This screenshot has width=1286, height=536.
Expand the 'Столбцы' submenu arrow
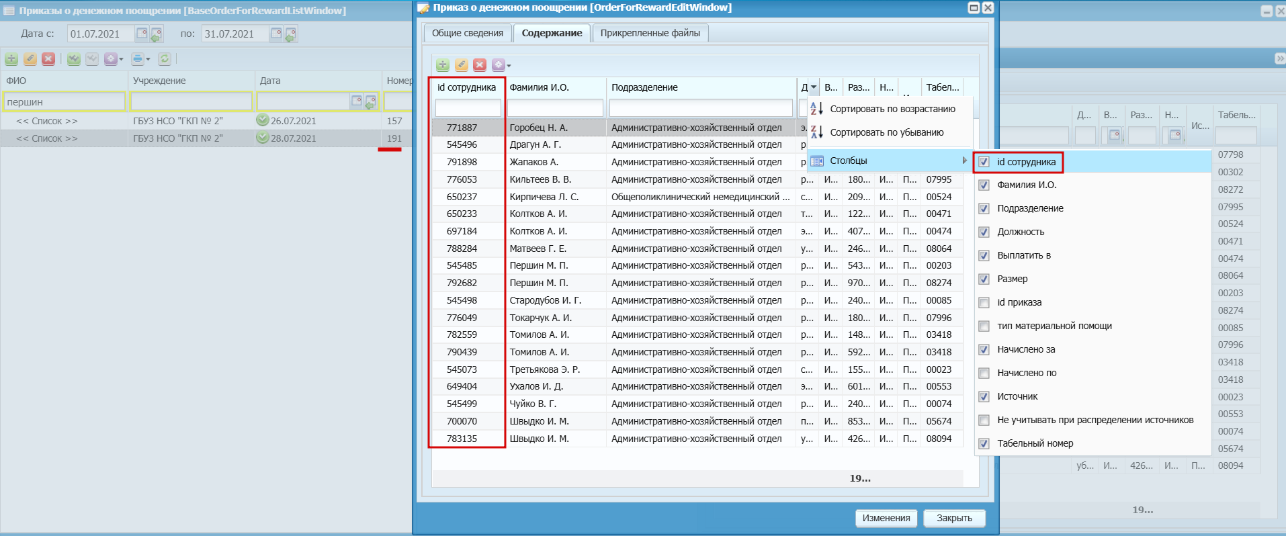pos(965,161)
